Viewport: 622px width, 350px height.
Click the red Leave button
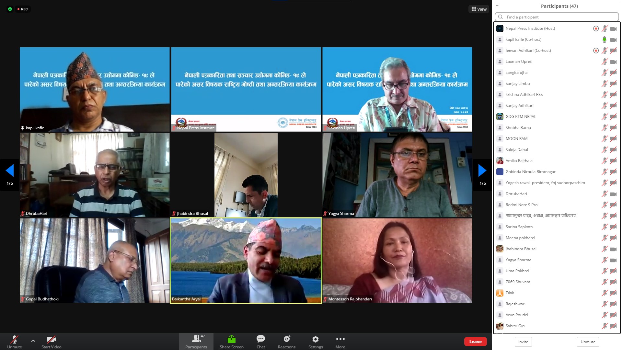pyautogui.click(x=475, y=342)
